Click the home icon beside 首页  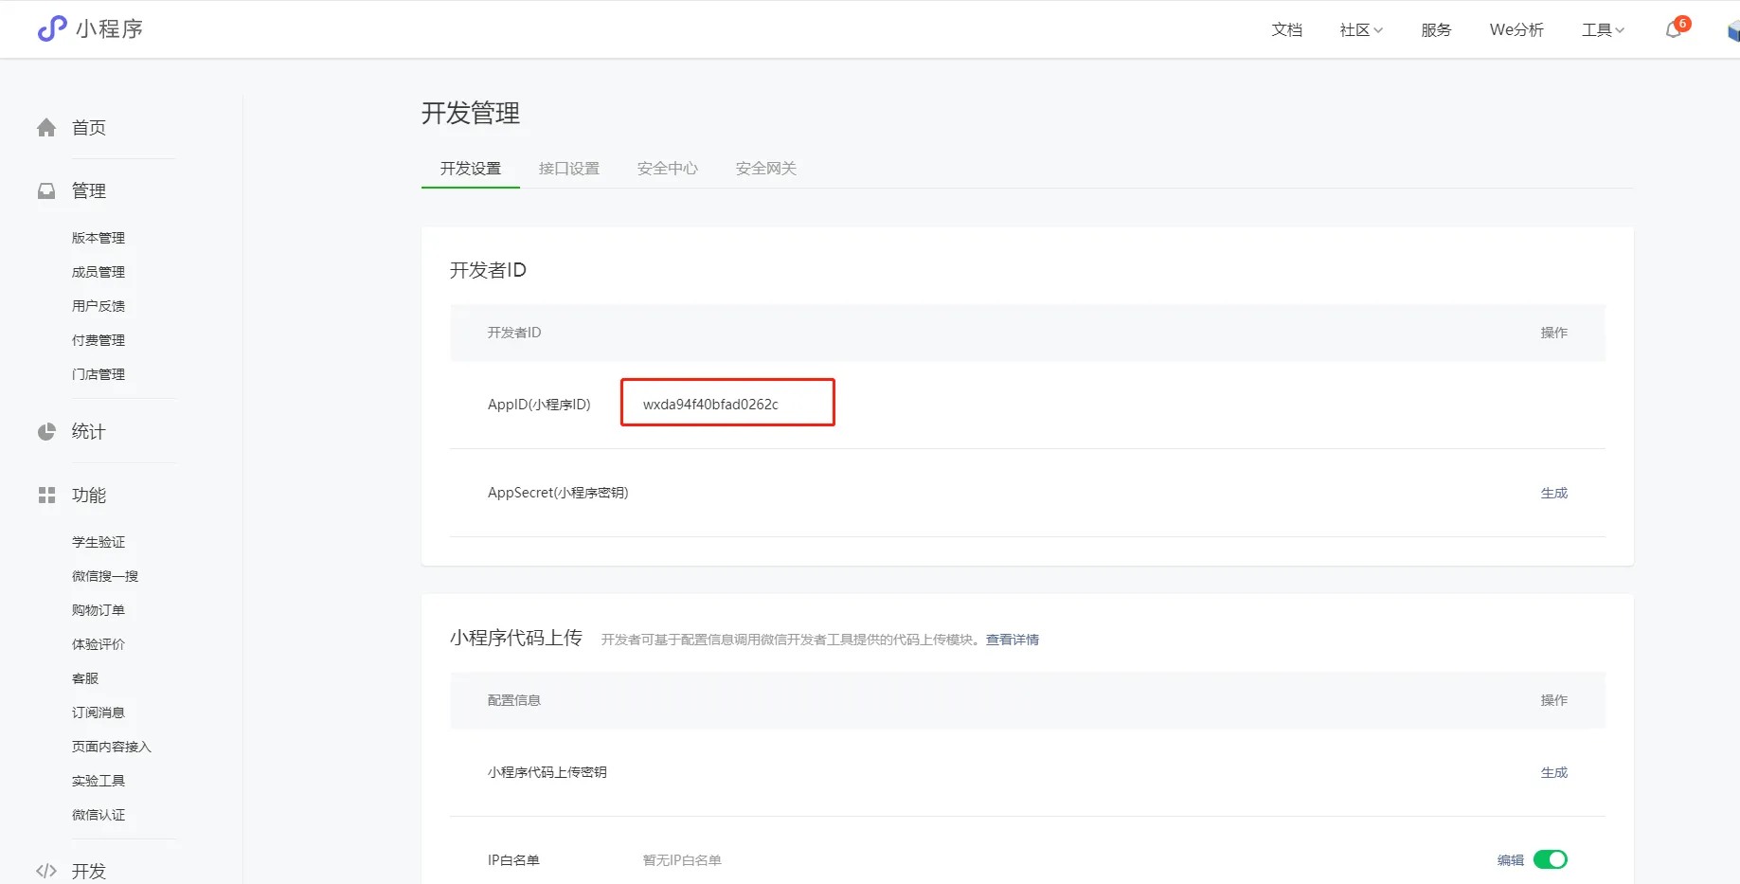click(x=46, y=128)
